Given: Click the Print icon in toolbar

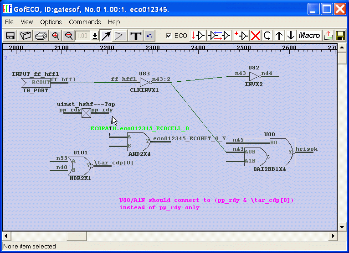Looking at the screenshot, I should pos(41,36).
